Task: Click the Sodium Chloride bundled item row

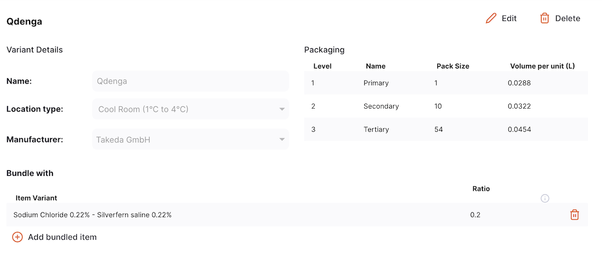Action: (297, 215)
